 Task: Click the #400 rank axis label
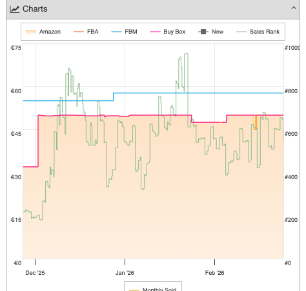coord(291,177)
